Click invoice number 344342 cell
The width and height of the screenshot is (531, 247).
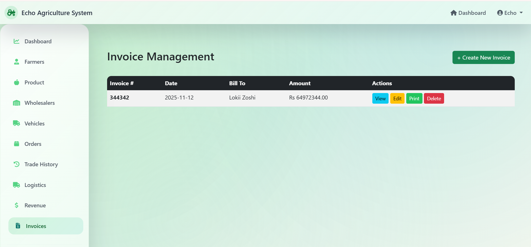click(119, 98)
